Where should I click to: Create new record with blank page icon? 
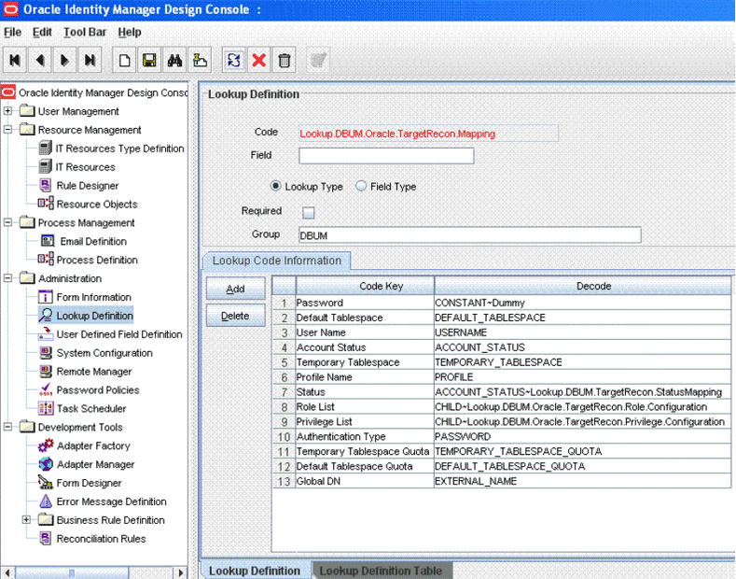point(124,60)
